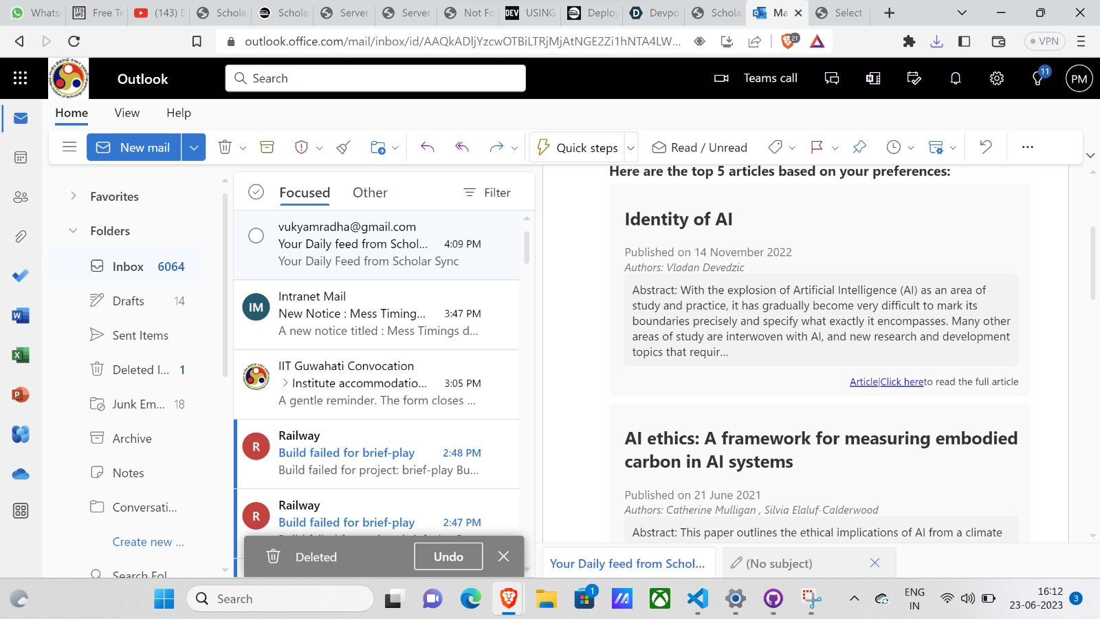Delete the selected message with trash icon

click(x=225, y=147)
